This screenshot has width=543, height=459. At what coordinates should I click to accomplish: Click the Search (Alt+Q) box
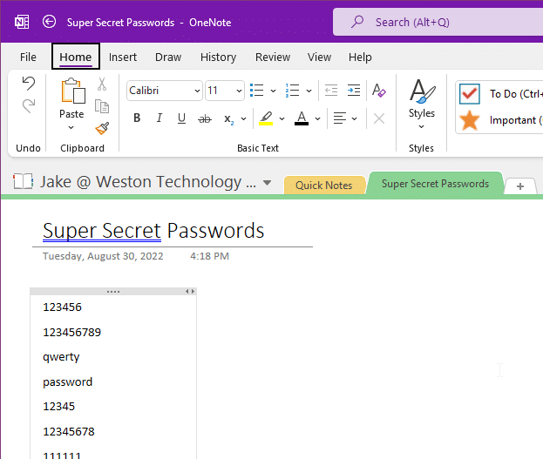click(438, 22)
